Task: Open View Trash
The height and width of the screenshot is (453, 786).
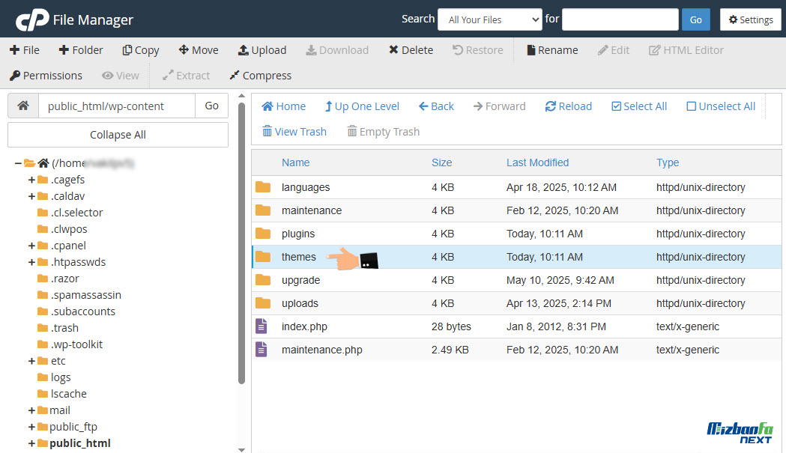Action: coord(294,132)
